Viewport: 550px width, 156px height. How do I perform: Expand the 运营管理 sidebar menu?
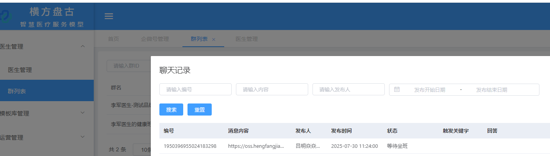tap(82, 137)
